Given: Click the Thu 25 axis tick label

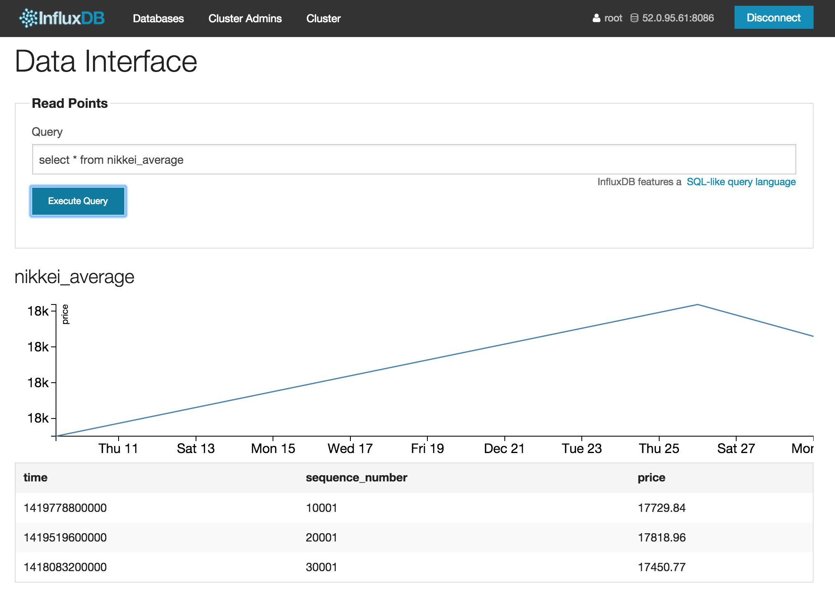Looking at the screenshot, I should [659, 448].
